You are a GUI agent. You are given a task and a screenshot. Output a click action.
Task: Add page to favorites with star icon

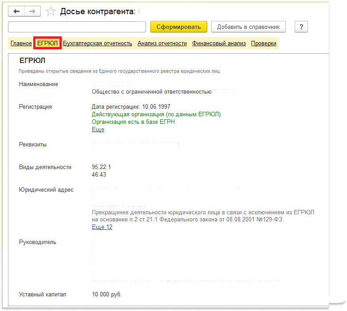[x=51, y=12]
